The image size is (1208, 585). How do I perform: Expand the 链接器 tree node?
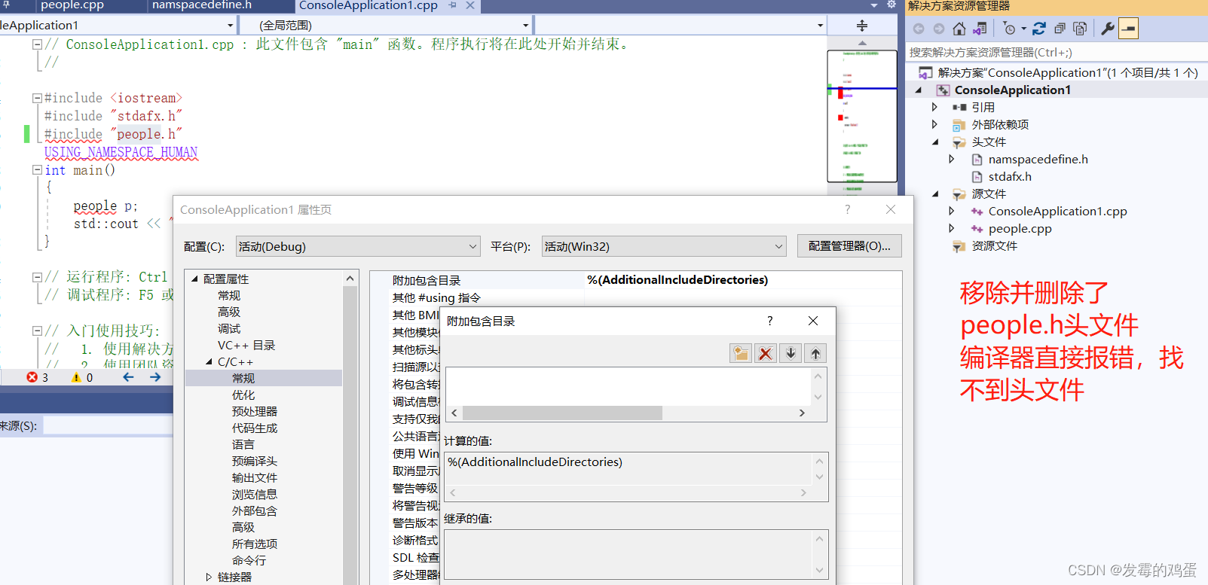tap(209, 577)
